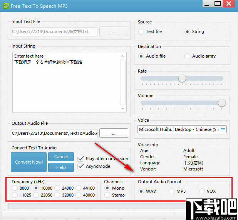
Task: Close the Free Text To Speech window
Action: (x=229, y=4)
